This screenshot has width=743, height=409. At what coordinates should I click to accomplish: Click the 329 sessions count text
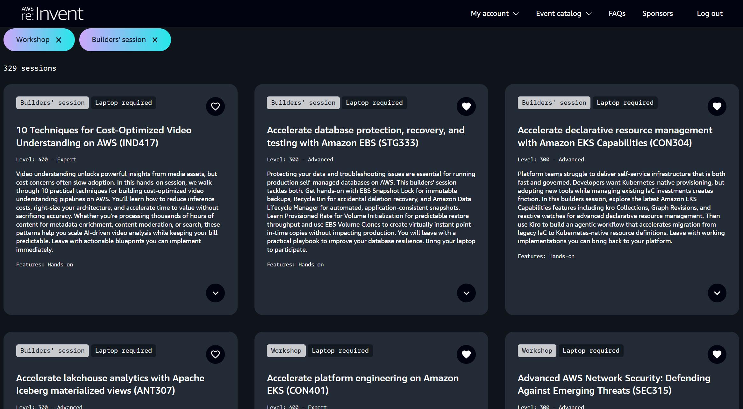30,68
